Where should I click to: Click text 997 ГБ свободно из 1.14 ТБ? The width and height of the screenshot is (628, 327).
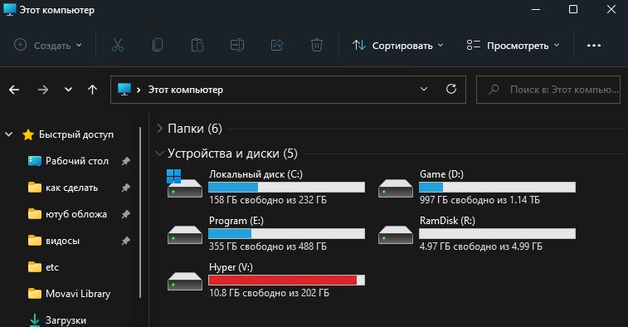tap(480, 199)
